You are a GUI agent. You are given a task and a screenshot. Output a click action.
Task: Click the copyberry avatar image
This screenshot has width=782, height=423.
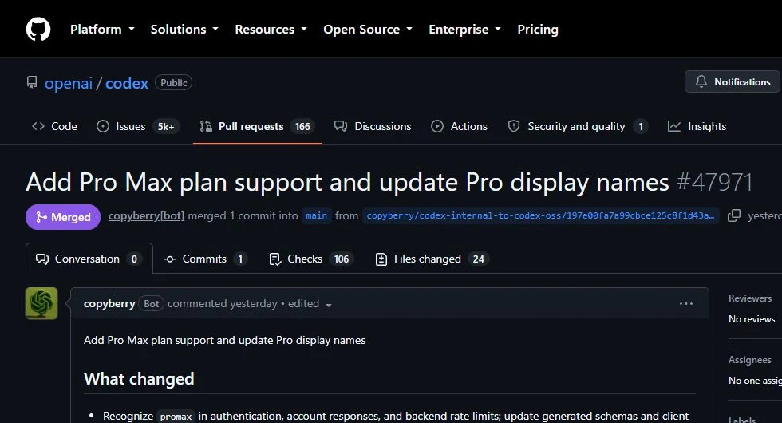coord(41,303)
